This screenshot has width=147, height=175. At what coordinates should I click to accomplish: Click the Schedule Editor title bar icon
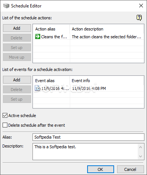tap(6, 6)
